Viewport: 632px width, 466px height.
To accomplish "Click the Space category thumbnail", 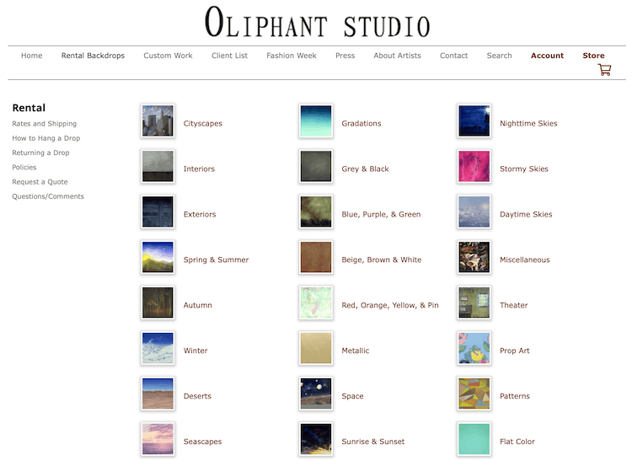I will 316,394.
